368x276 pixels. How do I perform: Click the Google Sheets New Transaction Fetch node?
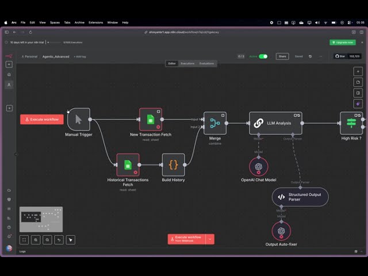[x=150, y=120]
